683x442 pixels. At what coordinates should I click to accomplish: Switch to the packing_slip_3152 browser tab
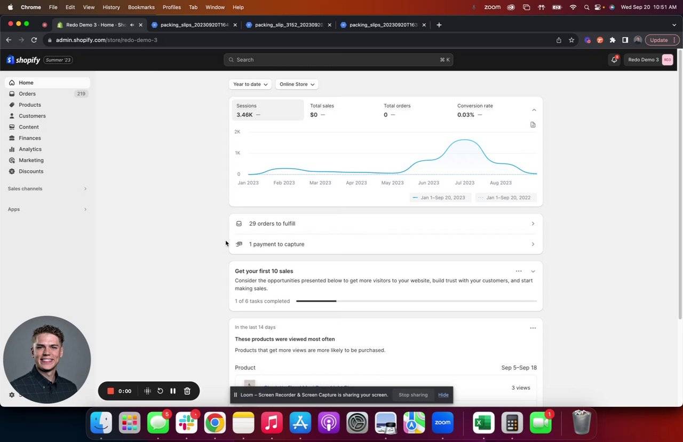[x=288, y=25]
